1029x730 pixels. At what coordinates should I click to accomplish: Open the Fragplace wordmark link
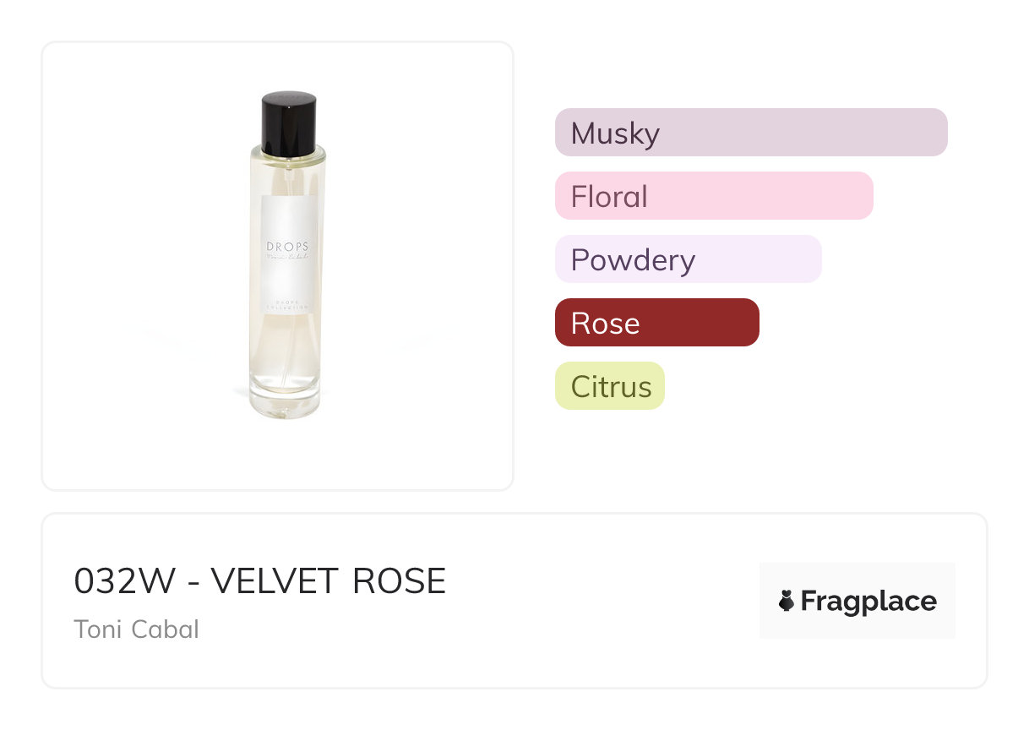pos(868,602)
